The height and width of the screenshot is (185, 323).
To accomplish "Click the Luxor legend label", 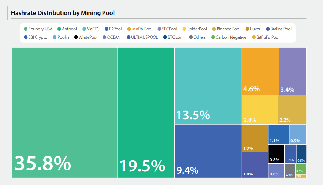I will tap(255, 29).
